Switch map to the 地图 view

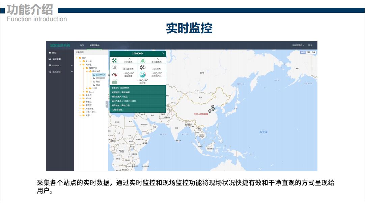pyautogui.click(x=303, y=53)
